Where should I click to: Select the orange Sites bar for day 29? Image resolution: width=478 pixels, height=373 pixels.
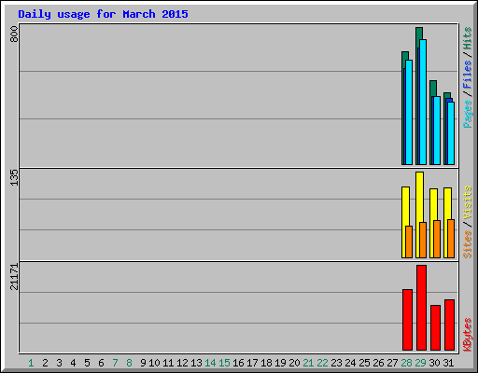coord(423,240)
